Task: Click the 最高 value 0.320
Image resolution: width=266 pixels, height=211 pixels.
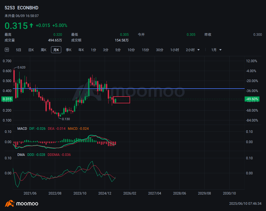Action: tap(58, 35)
